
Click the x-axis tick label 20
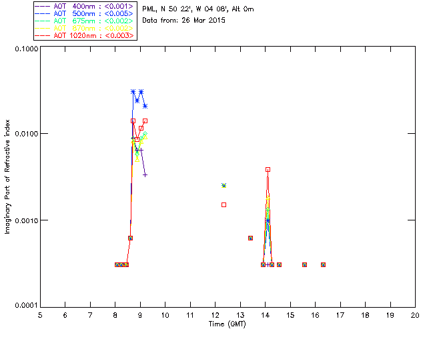415,315
